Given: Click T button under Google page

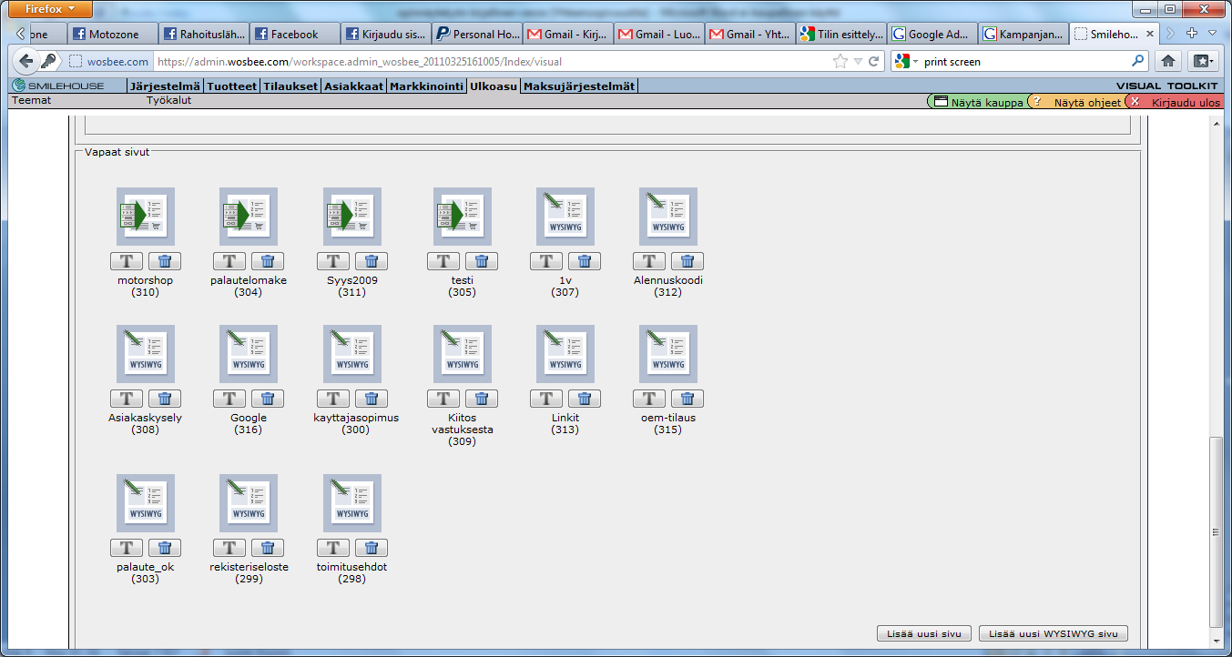Looking at the screenshot, I should [230, 399].
